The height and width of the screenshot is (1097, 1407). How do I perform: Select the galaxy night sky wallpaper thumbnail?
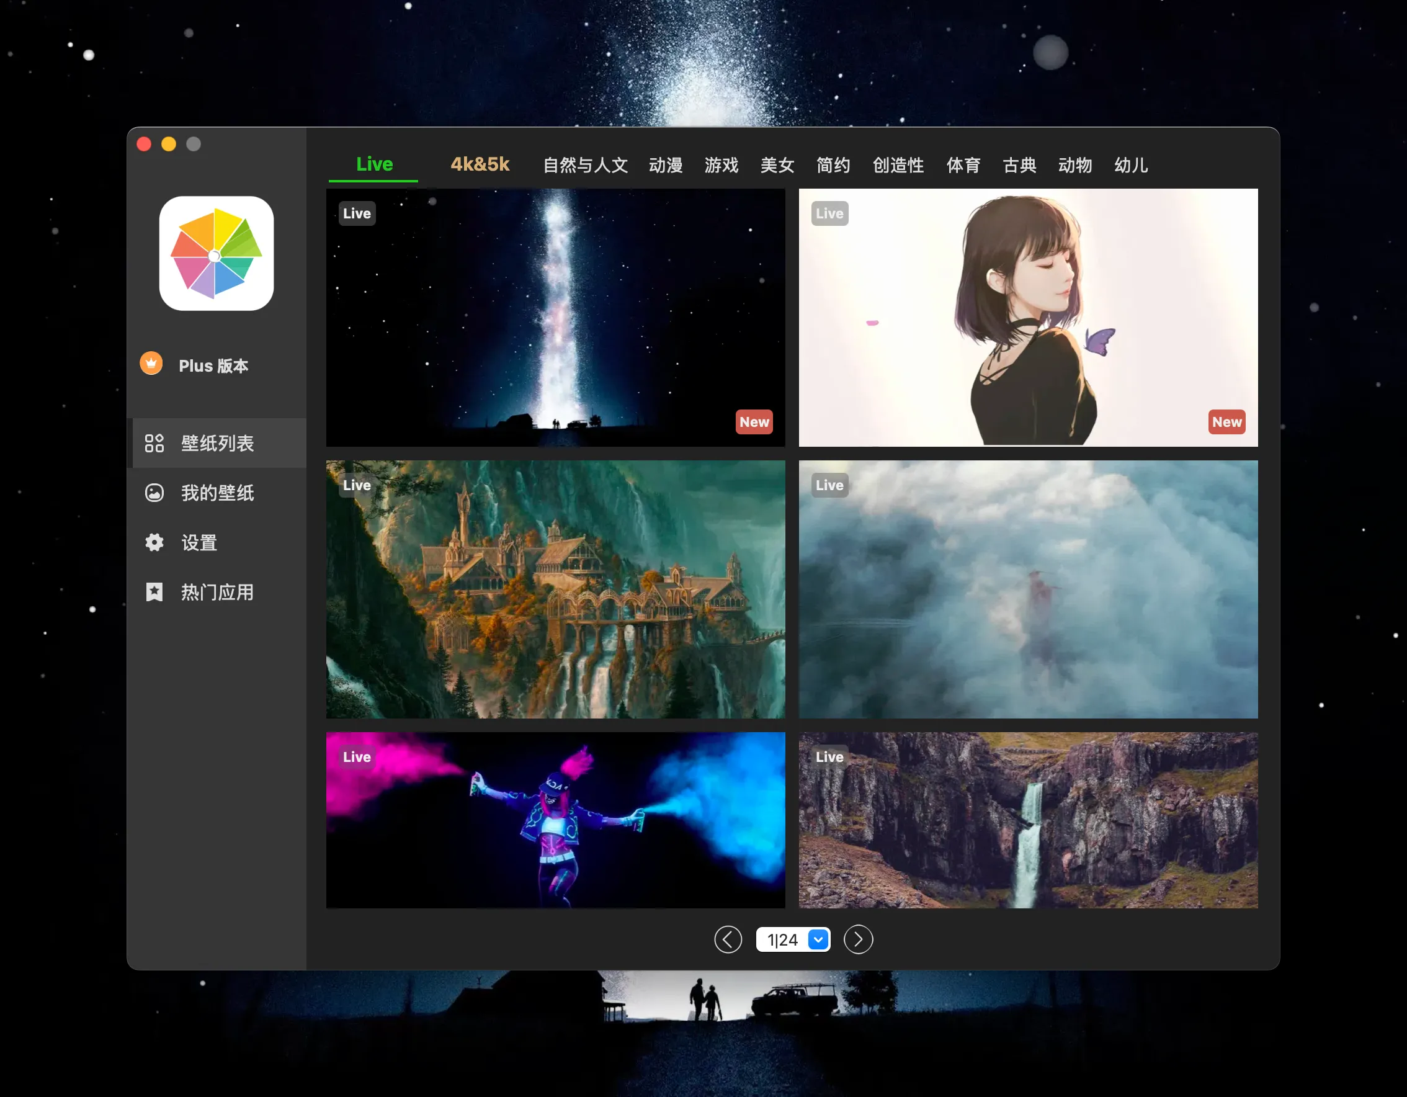[555, 318]
